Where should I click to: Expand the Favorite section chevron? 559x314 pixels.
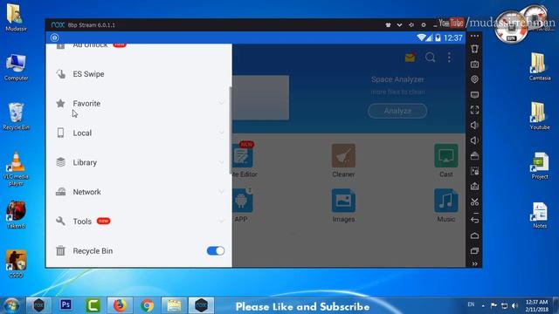click(221, 103)
